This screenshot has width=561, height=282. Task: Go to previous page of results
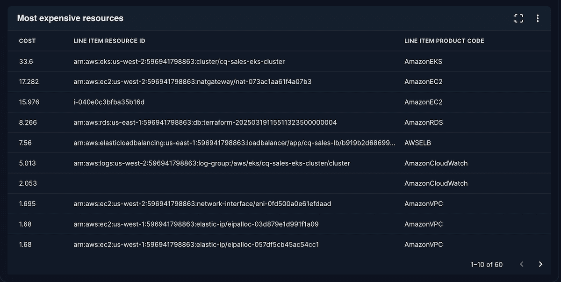(x=522, y=264)
